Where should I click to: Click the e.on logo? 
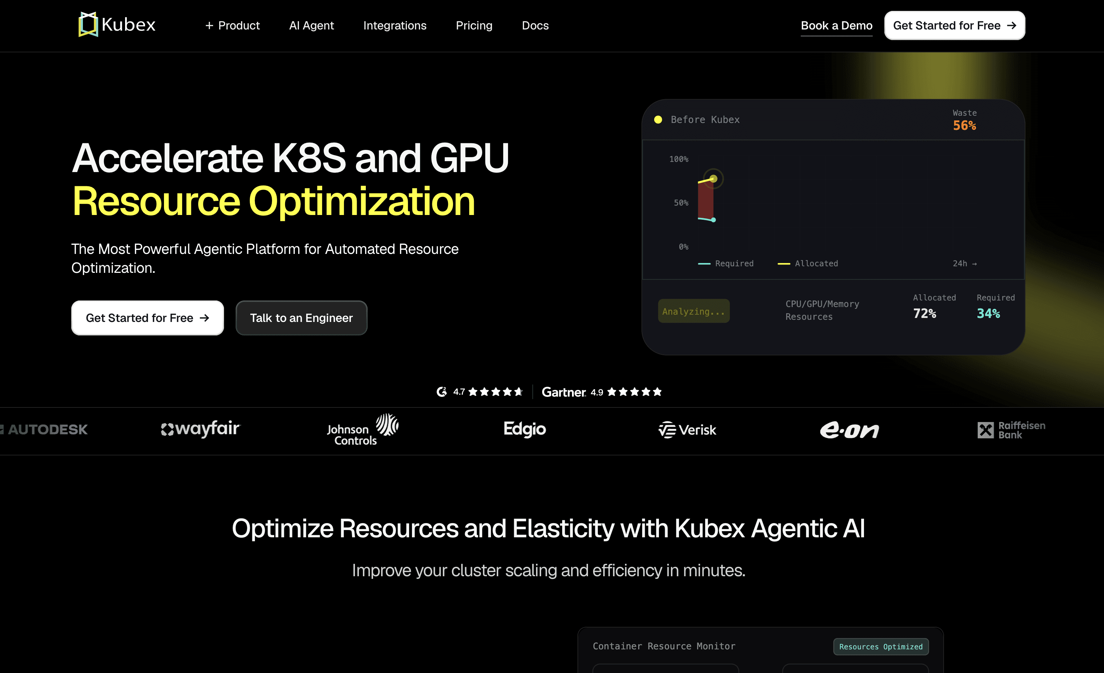[849, 430]
